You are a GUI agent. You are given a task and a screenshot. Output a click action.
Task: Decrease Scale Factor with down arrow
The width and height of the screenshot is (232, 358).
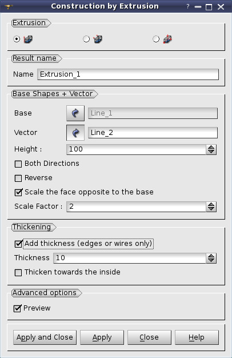pos(211,209)
